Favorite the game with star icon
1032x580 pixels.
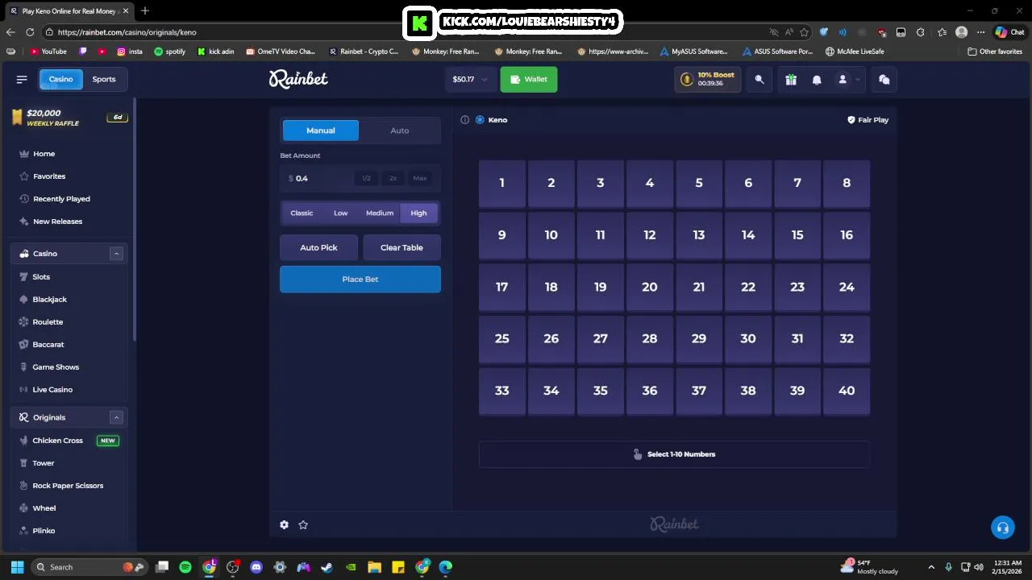coord(303,524)
